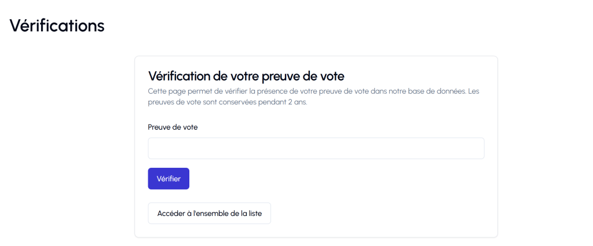Open the full list of vote proofs
593x246 pixels.
pos(209,214)
